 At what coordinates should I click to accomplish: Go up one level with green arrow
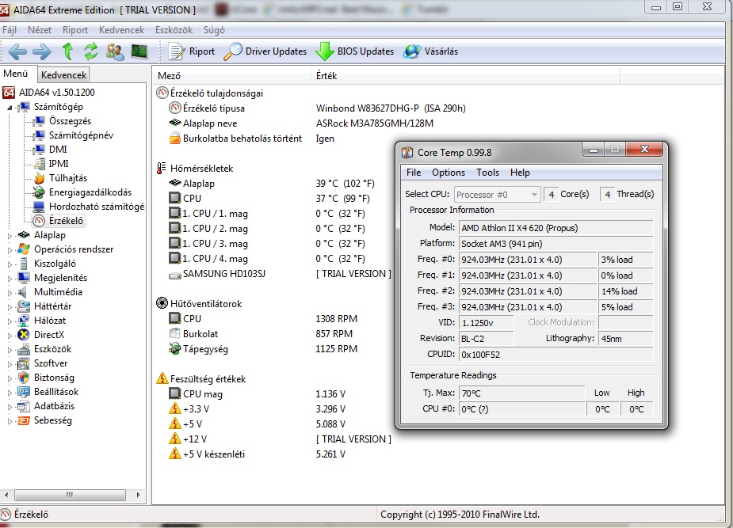point(67,51)
